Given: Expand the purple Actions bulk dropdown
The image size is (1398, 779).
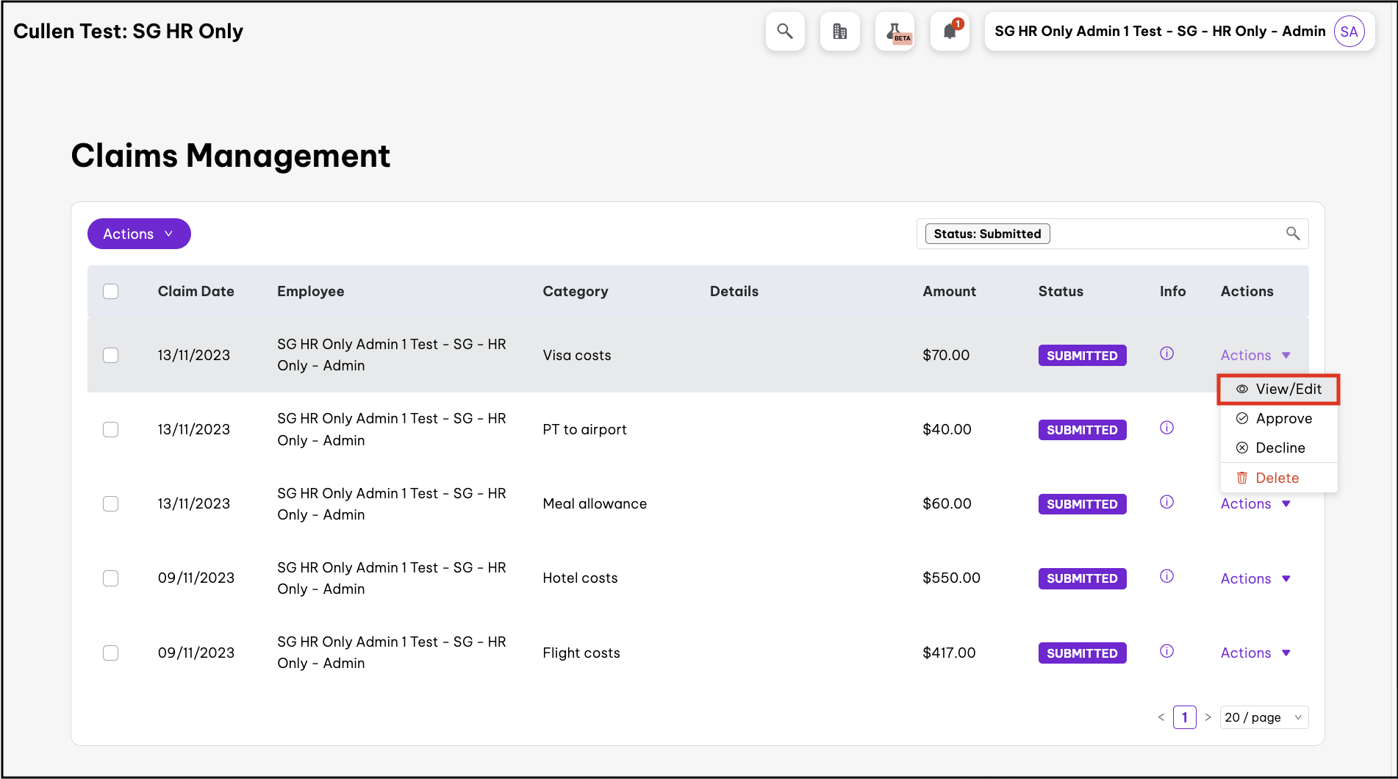Looking at the screenshot, I should point(139,234).
